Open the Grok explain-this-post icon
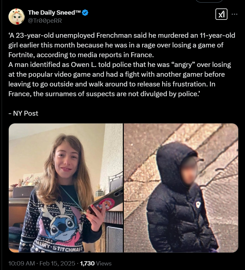 (x=221, y=14)
